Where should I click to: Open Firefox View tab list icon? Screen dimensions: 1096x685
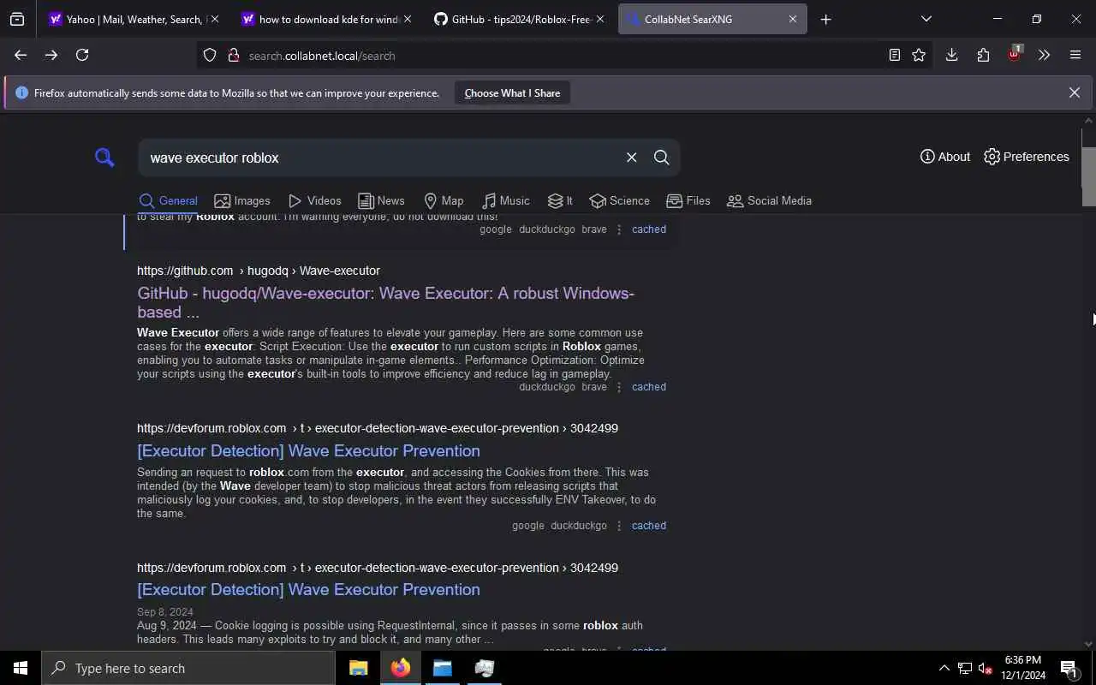17,19
